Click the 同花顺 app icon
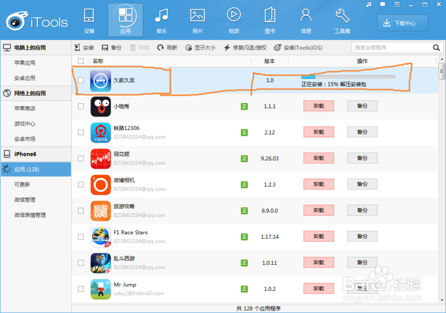Viewport: 446px width, 313px height. coord(101,159)
